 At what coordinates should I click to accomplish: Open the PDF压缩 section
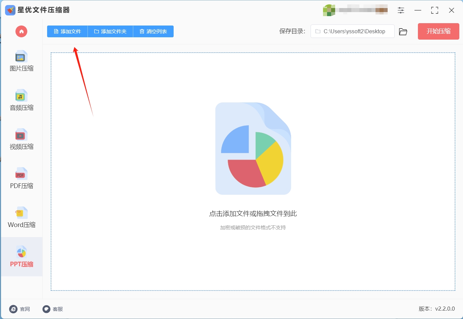[22, 179]
